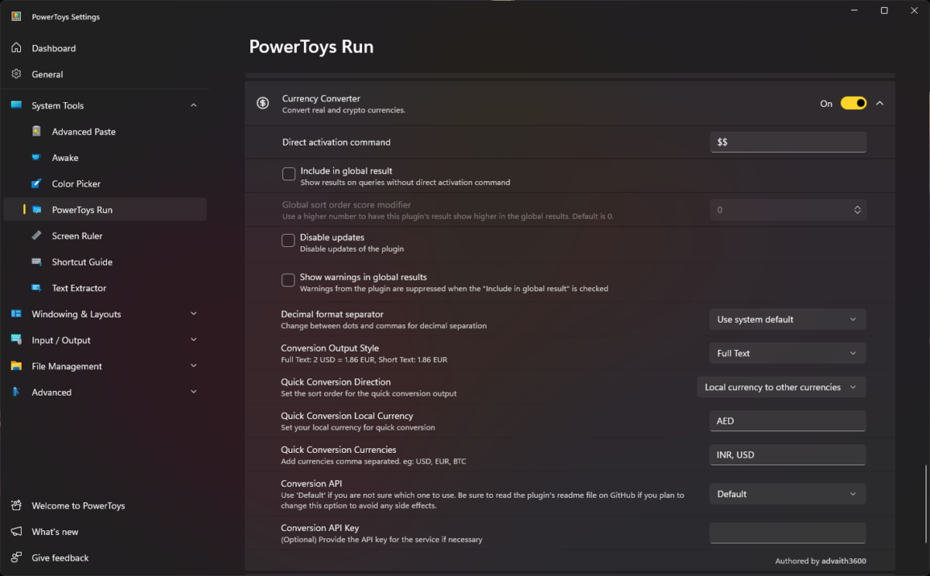Click the Conversion API Key field

tap(787, 533)
